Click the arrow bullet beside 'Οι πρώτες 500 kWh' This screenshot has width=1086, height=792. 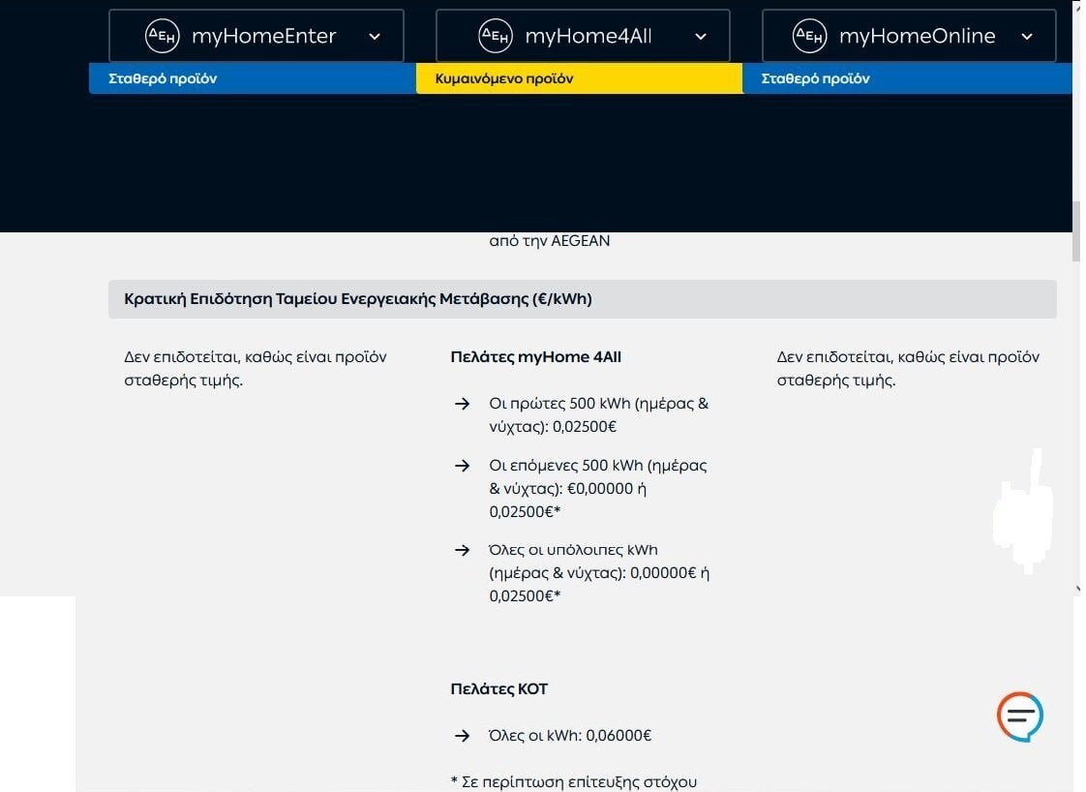click(462, 404)
